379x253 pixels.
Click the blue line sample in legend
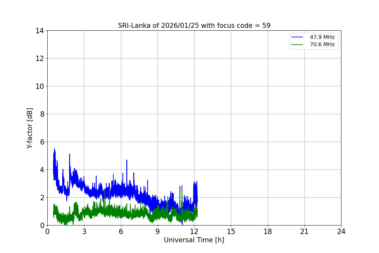point(297,37)
